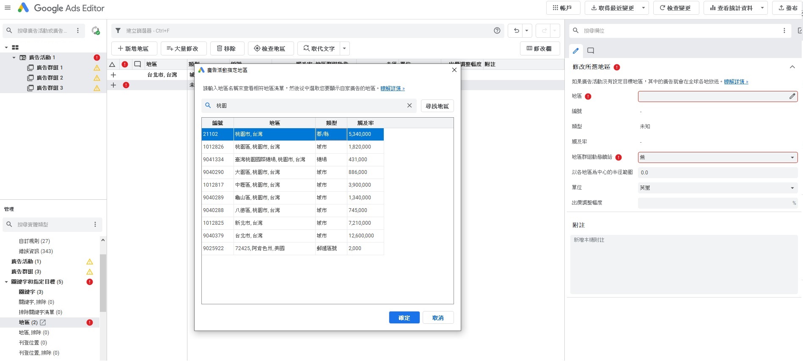Collapse 關鍵字和指定目標 (5) tree node
The image size is (803, 361).
point(6,282)
